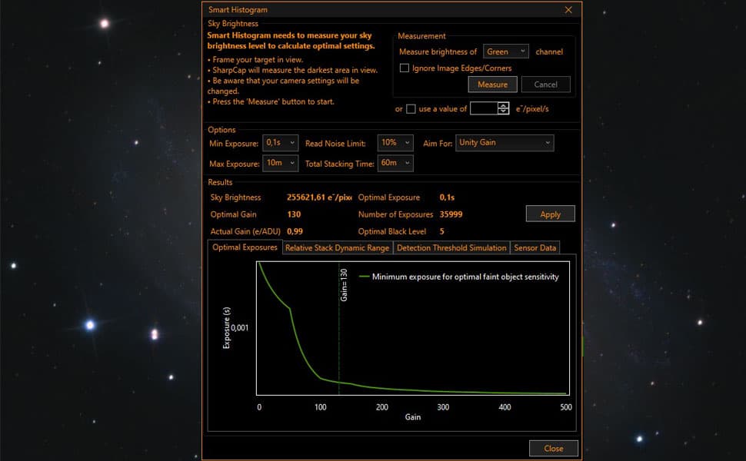The width and height of the screenshot is (746, 461).
Task: Apply the optimal results settings
Action: 550,214
